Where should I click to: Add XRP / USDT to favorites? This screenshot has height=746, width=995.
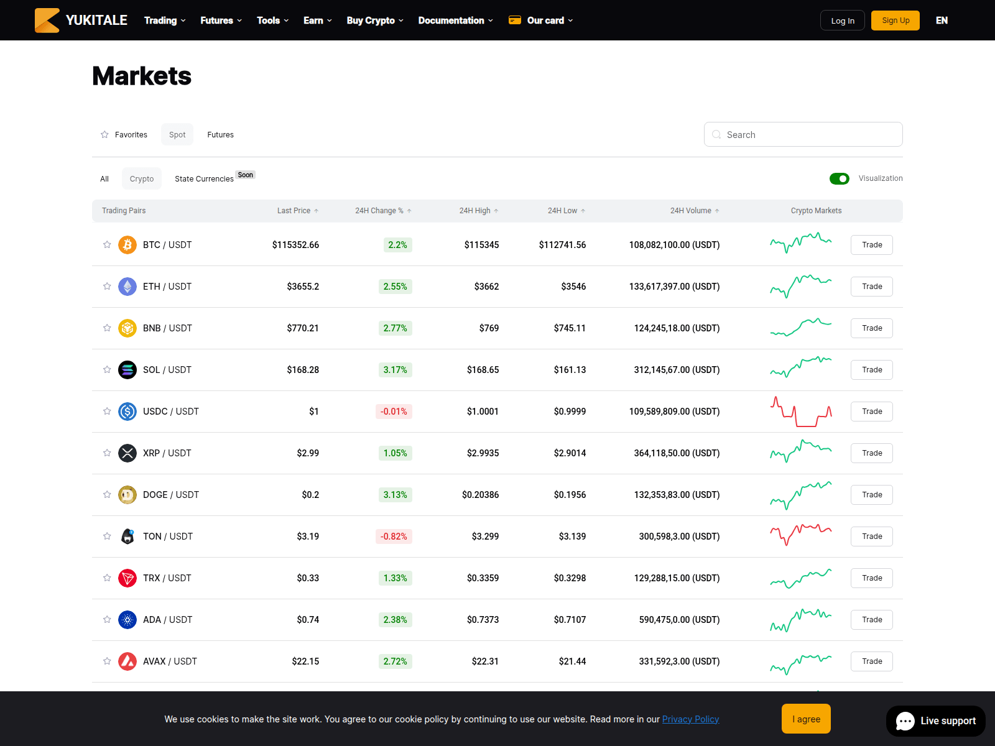coord(107,453)
